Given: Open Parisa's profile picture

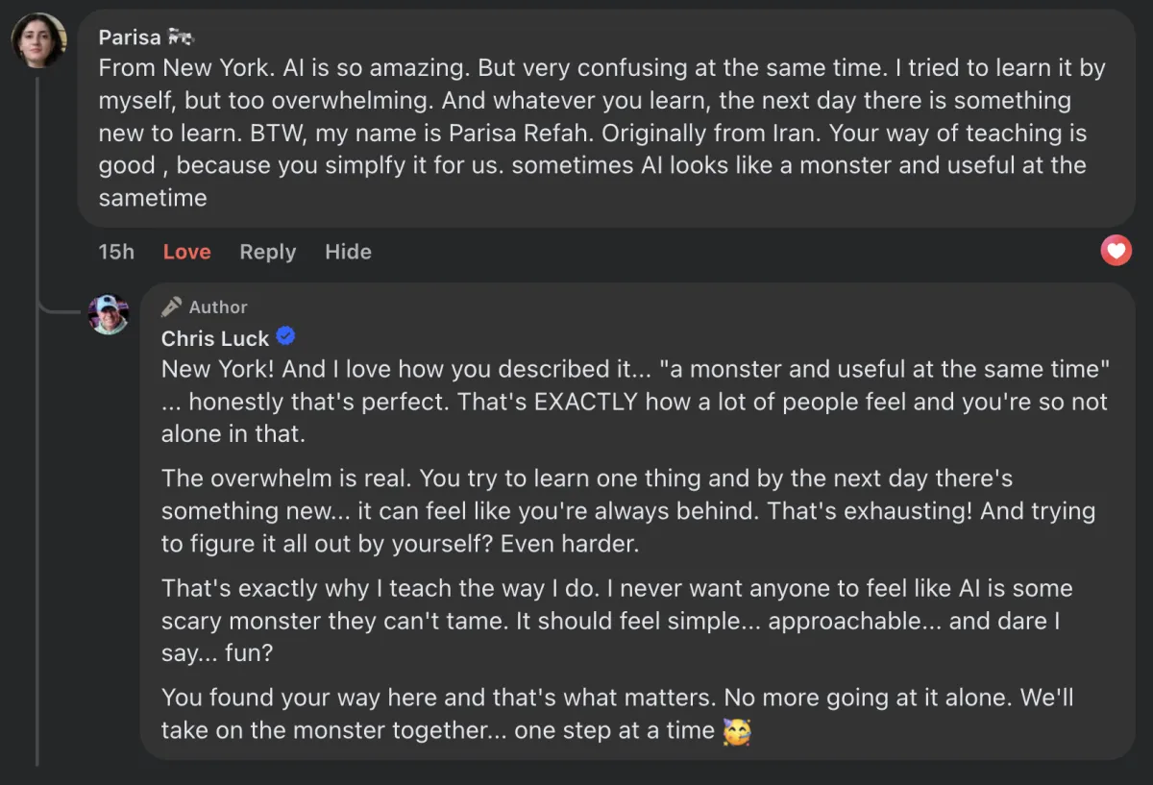Looking at the screenshot, I should [x=38, y=41].
